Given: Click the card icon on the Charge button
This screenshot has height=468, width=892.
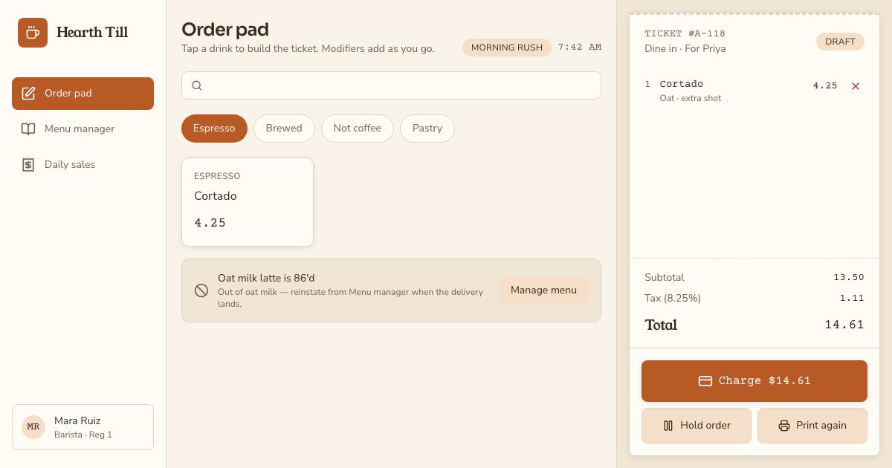Looking at the screenshot, I should coord(705,381).
